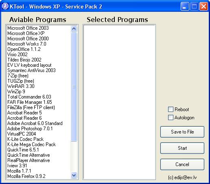Click inside the empty Selected Programs list
The height and width of the screenshot is (184, 210).
click(119, 102)
